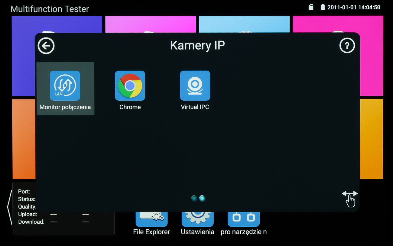Viewport: 393px width, 246px height.
Task: Tap the swipe gesture hand icon
Action: pyautogui.click(x=350, y=199)
